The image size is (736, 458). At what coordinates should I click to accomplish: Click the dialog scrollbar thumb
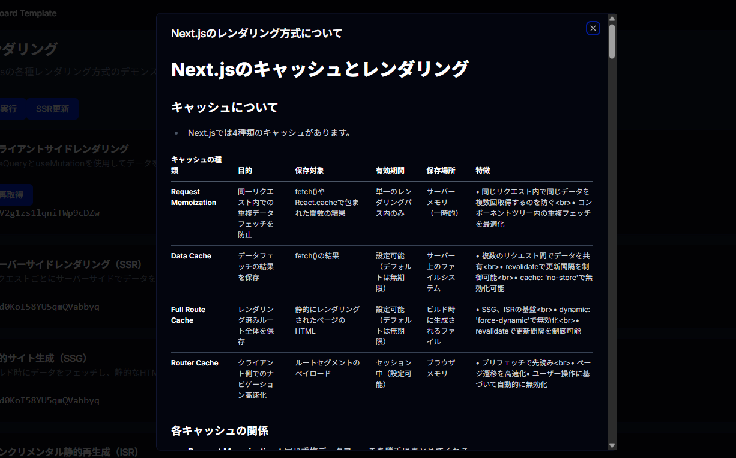coord(612,41)
